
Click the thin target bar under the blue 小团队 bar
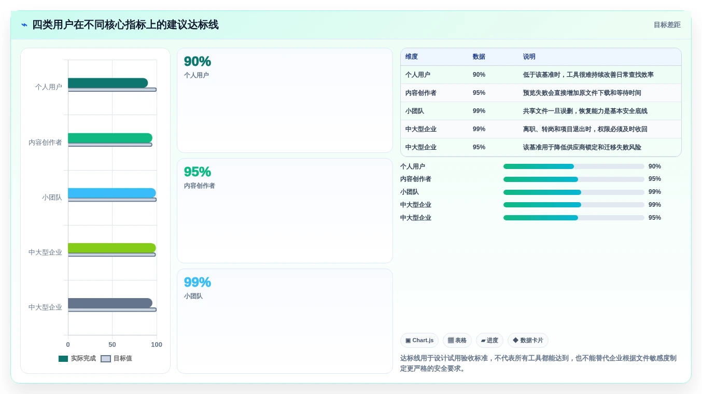[x=112, y=200]
